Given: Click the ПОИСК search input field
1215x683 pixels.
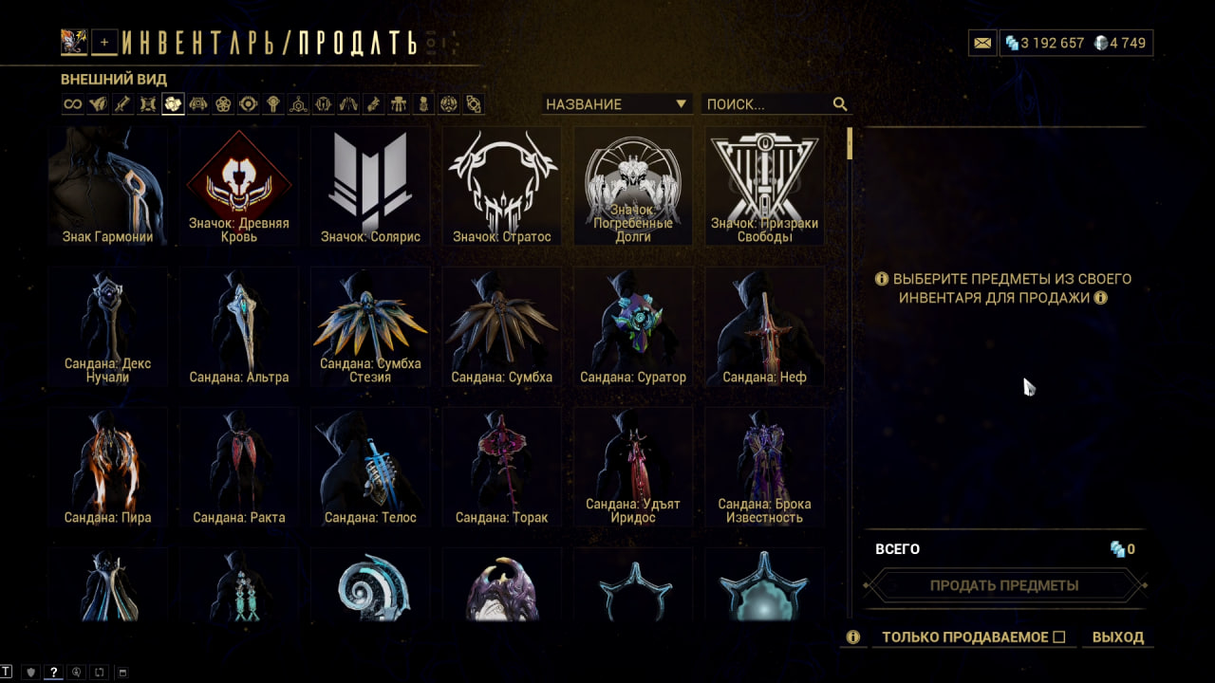Looking at the screenshot, I should tap(767, 104).
